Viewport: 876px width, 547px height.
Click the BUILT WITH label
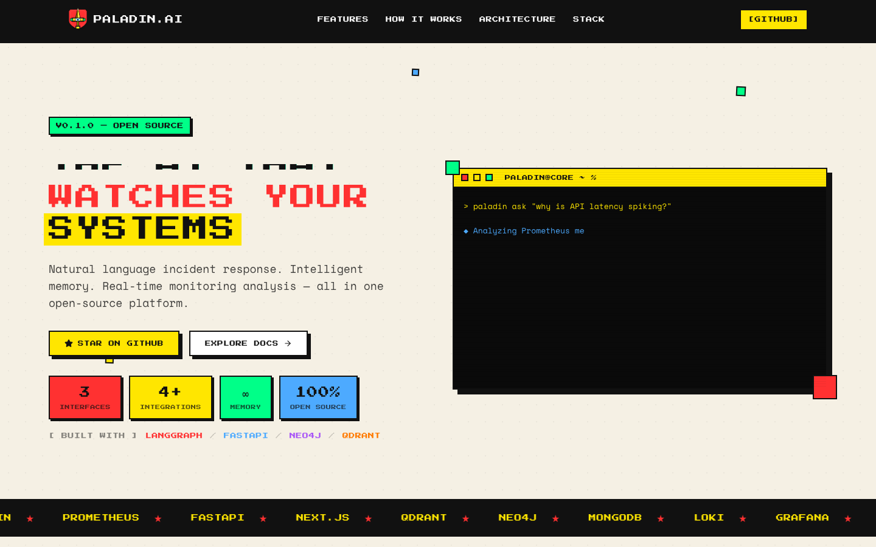pos(93,436)
